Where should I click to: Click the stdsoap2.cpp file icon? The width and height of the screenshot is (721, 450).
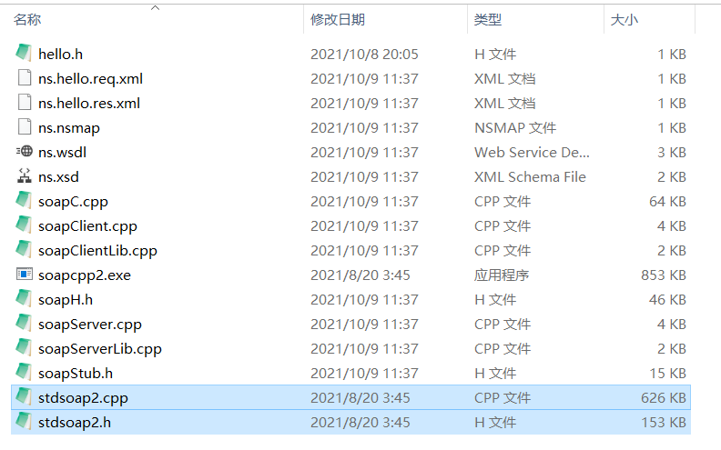24,396
